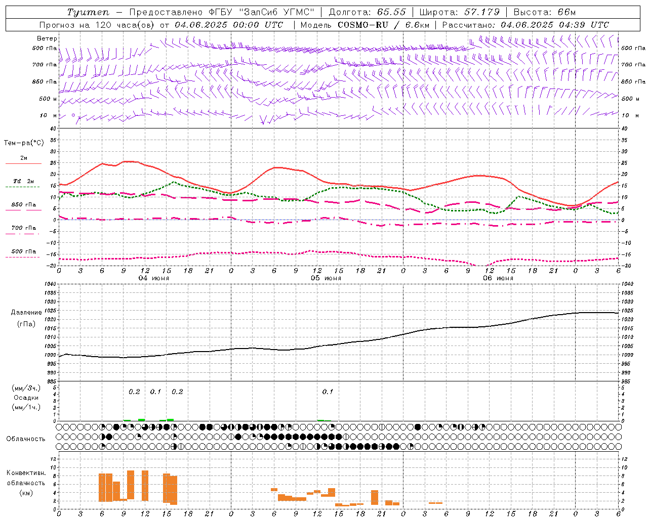The width and height of the screenshot is (648, 518).
Task: Select the "05 июня" date label
Action: pos(326,278)
